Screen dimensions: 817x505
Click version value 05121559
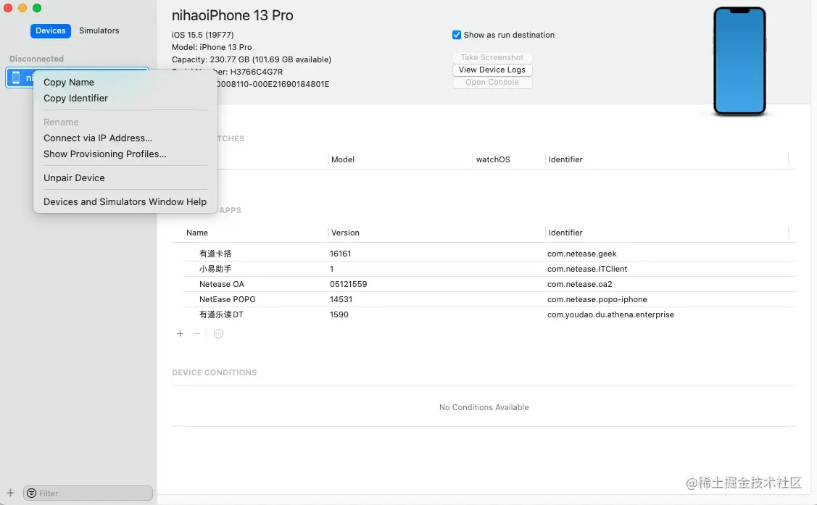(348, 284)
